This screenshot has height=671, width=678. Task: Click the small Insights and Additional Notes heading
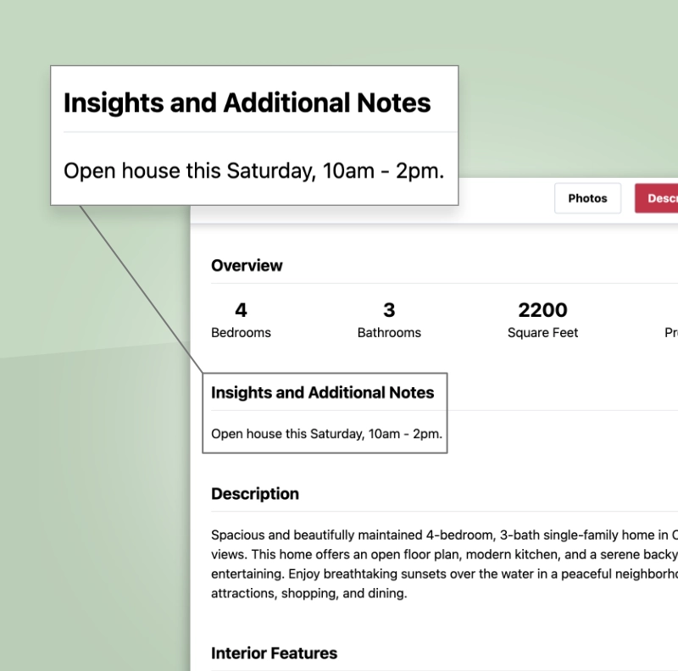pyautogui.click(x=322, y=392)
